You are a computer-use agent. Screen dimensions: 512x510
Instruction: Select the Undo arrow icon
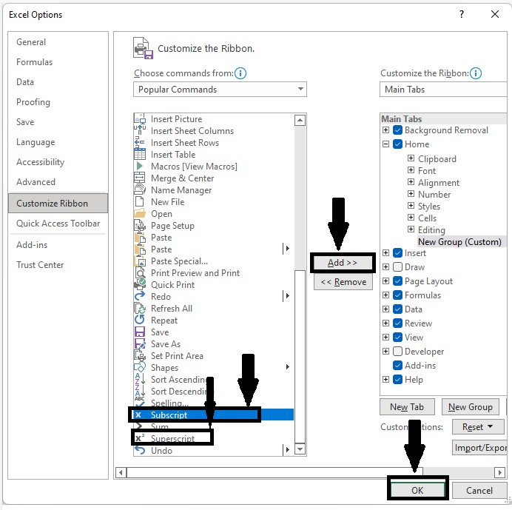pos(140,450)
